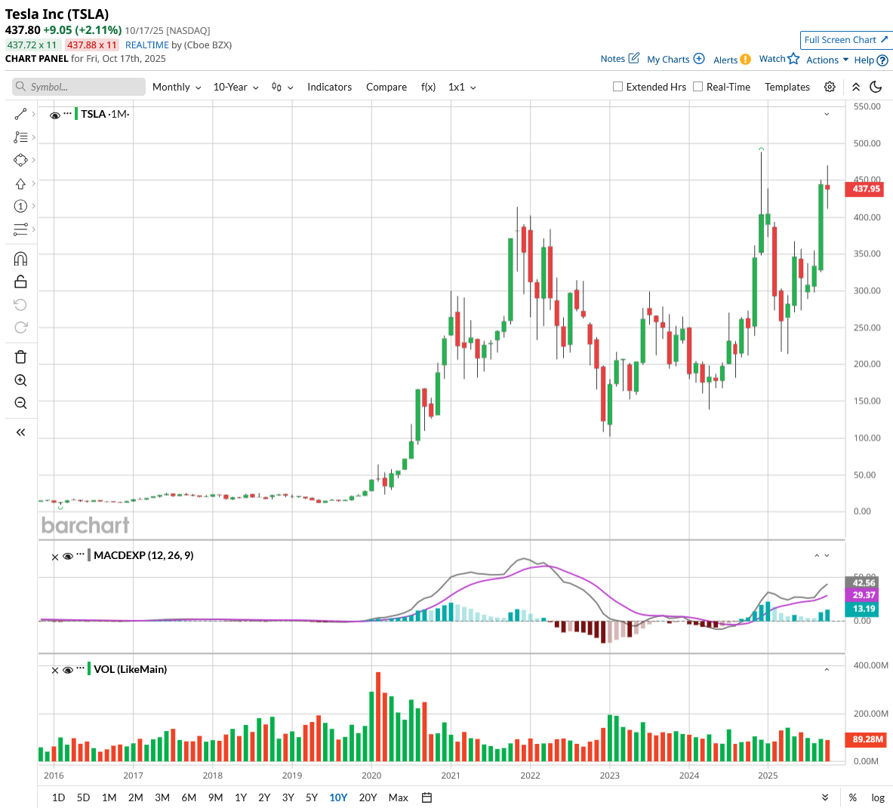The image size is (893, 808).
Task: Open the Notes editor icon
Action: coord(633,58)
